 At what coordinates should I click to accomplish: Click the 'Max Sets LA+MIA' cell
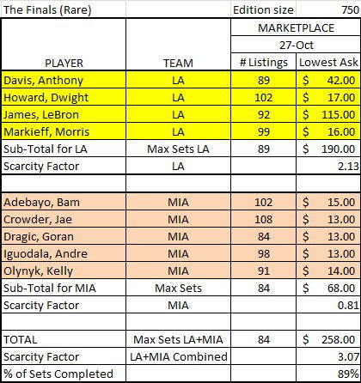coord(178,339)
